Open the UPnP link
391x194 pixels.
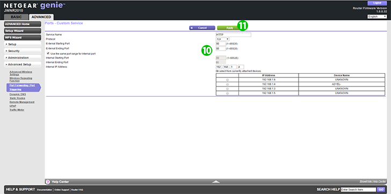pyautogui.click(x=12, y=106)
